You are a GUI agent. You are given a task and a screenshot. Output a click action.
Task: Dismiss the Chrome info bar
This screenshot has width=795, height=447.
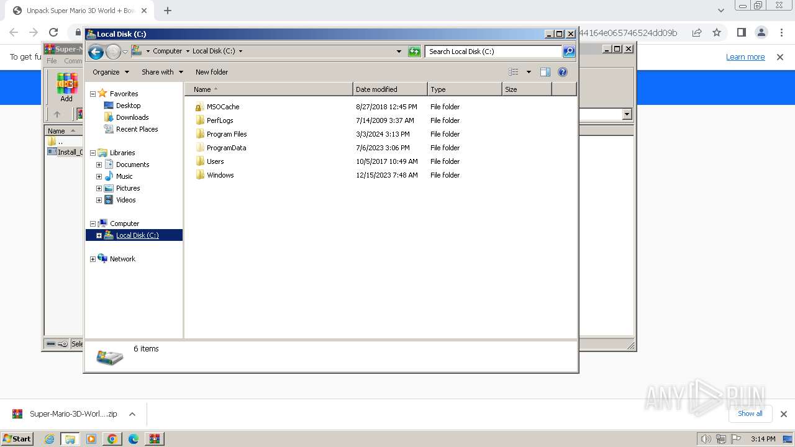(x=780, y=57)
